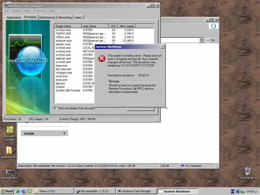The image size is (260, 195).
Task: Click the Windows throbber logo in Explorer window
Action: coord(213,26)
